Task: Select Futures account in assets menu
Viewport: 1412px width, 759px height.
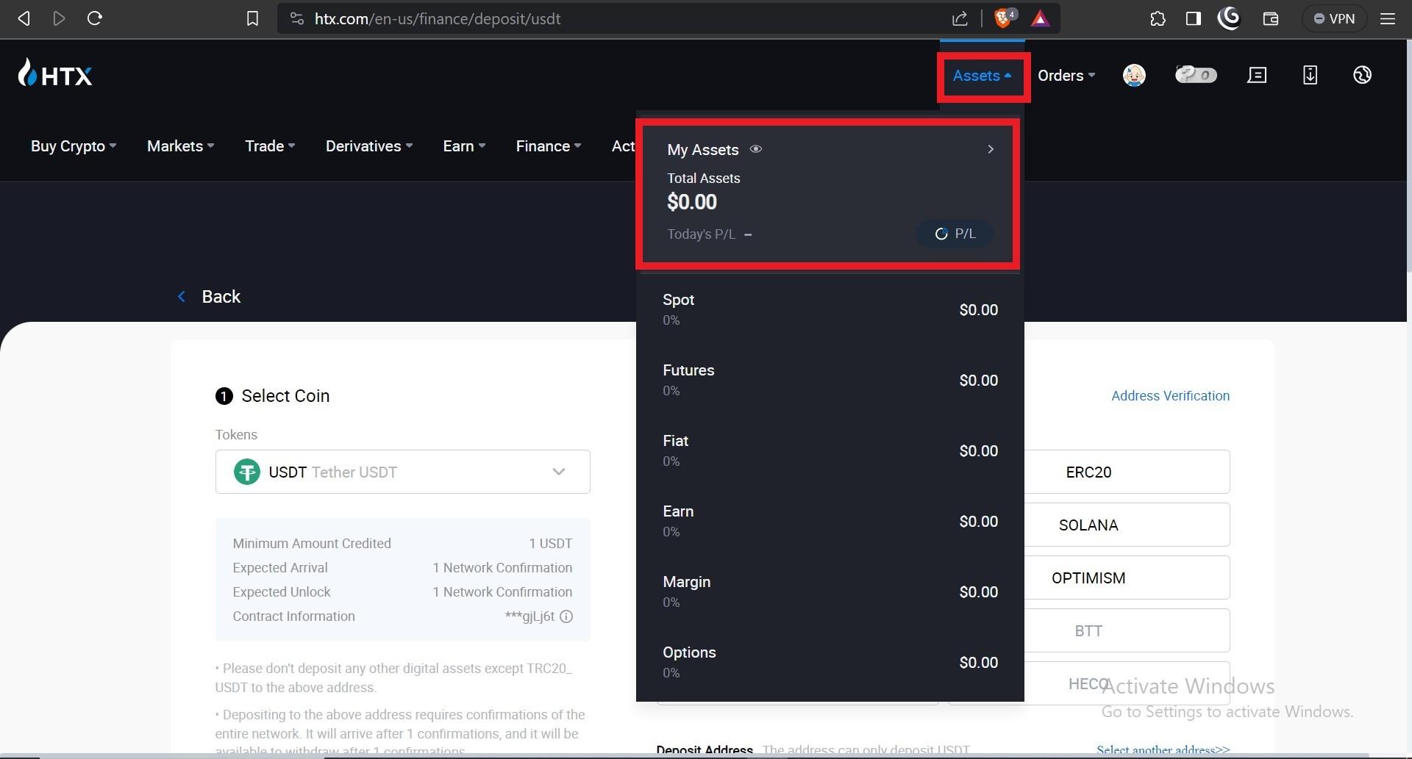Action: [x=830, y=380]
